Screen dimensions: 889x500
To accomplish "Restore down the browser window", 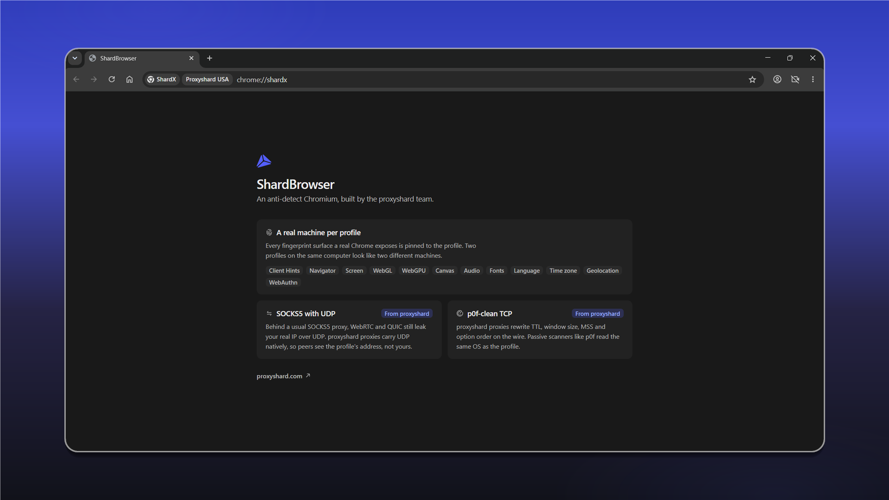I will pos(790,58).
